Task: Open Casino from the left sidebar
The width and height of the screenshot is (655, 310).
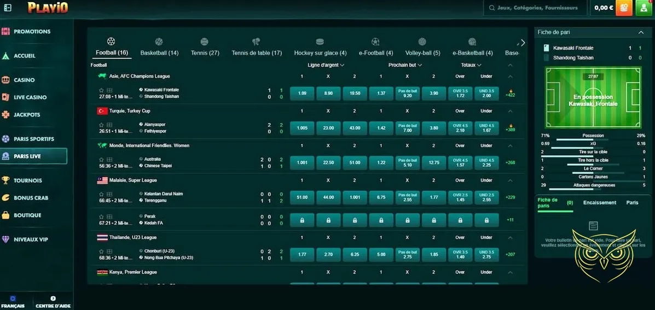Action: (24, 80)
